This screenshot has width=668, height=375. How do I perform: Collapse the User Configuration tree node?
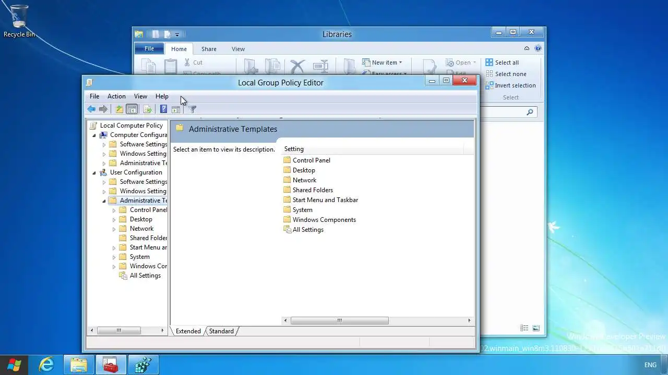click(94, 172)
